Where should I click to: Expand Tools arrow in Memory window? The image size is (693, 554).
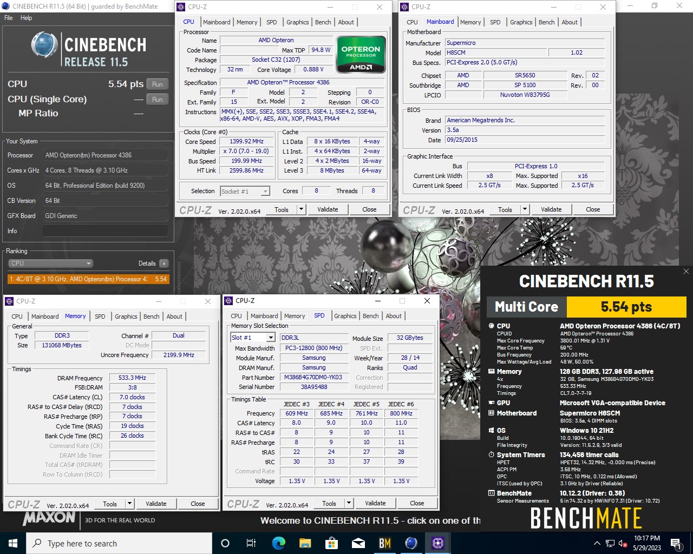pyautogui.click(x=129, y=504)
